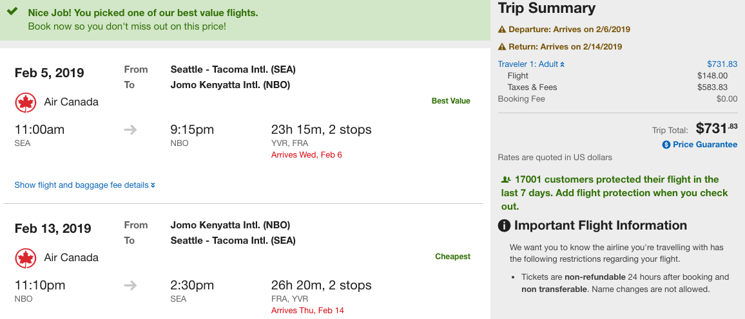This screenshot has height=319, width=745.
Task: Click the chevron after baggage fee details
Action: click(x=153, y=185)
